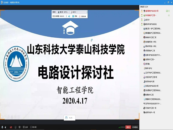Screen dimensions: 173x130
Task: Mute the microphone in bottom toolbar
Action: coord(2,127)
